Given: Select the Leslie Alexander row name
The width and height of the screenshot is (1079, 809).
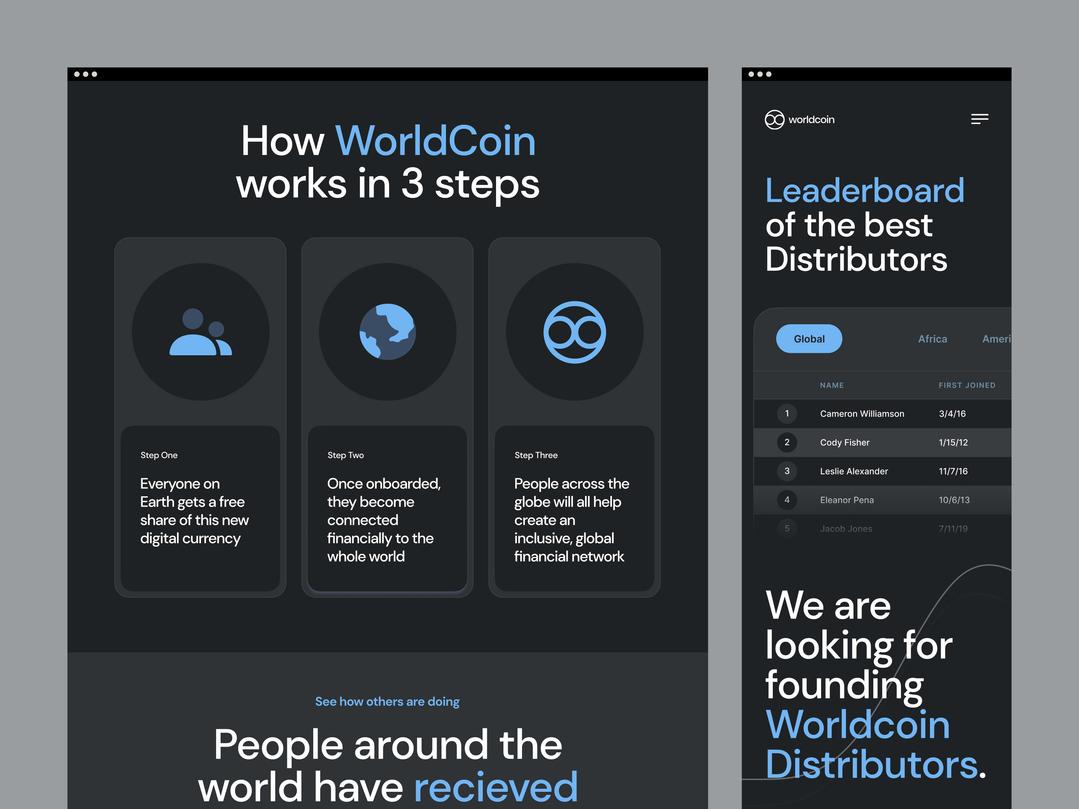Looking at the screenshot, I should (854, 471).
